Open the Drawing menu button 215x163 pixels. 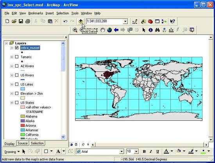pos(12,152)
